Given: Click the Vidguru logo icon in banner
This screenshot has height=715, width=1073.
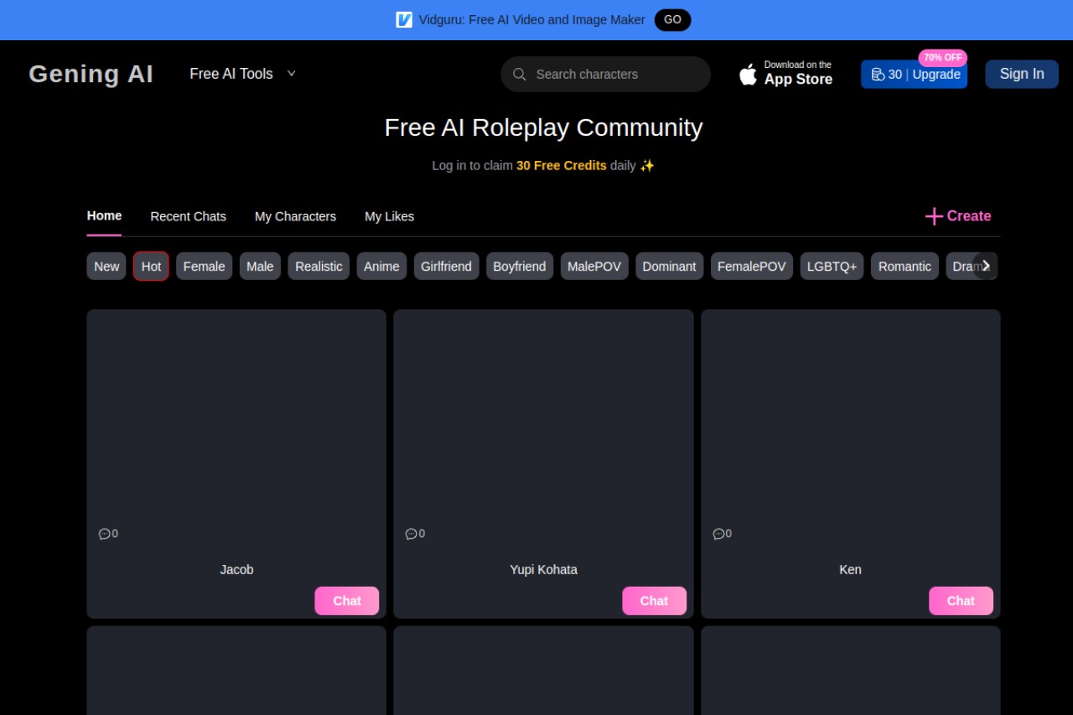Looking at the screenshot, I should (x=404, y=19).
